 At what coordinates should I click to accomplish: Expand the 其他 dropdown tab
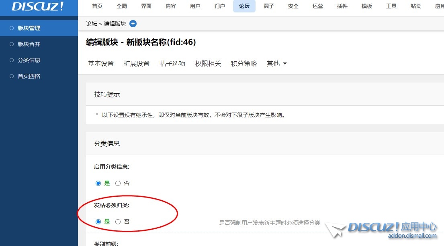pyautogui.click(x=276, y=63)
